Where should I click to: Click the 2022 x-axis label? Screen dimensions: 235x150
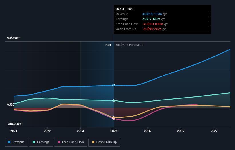point(47,131)
